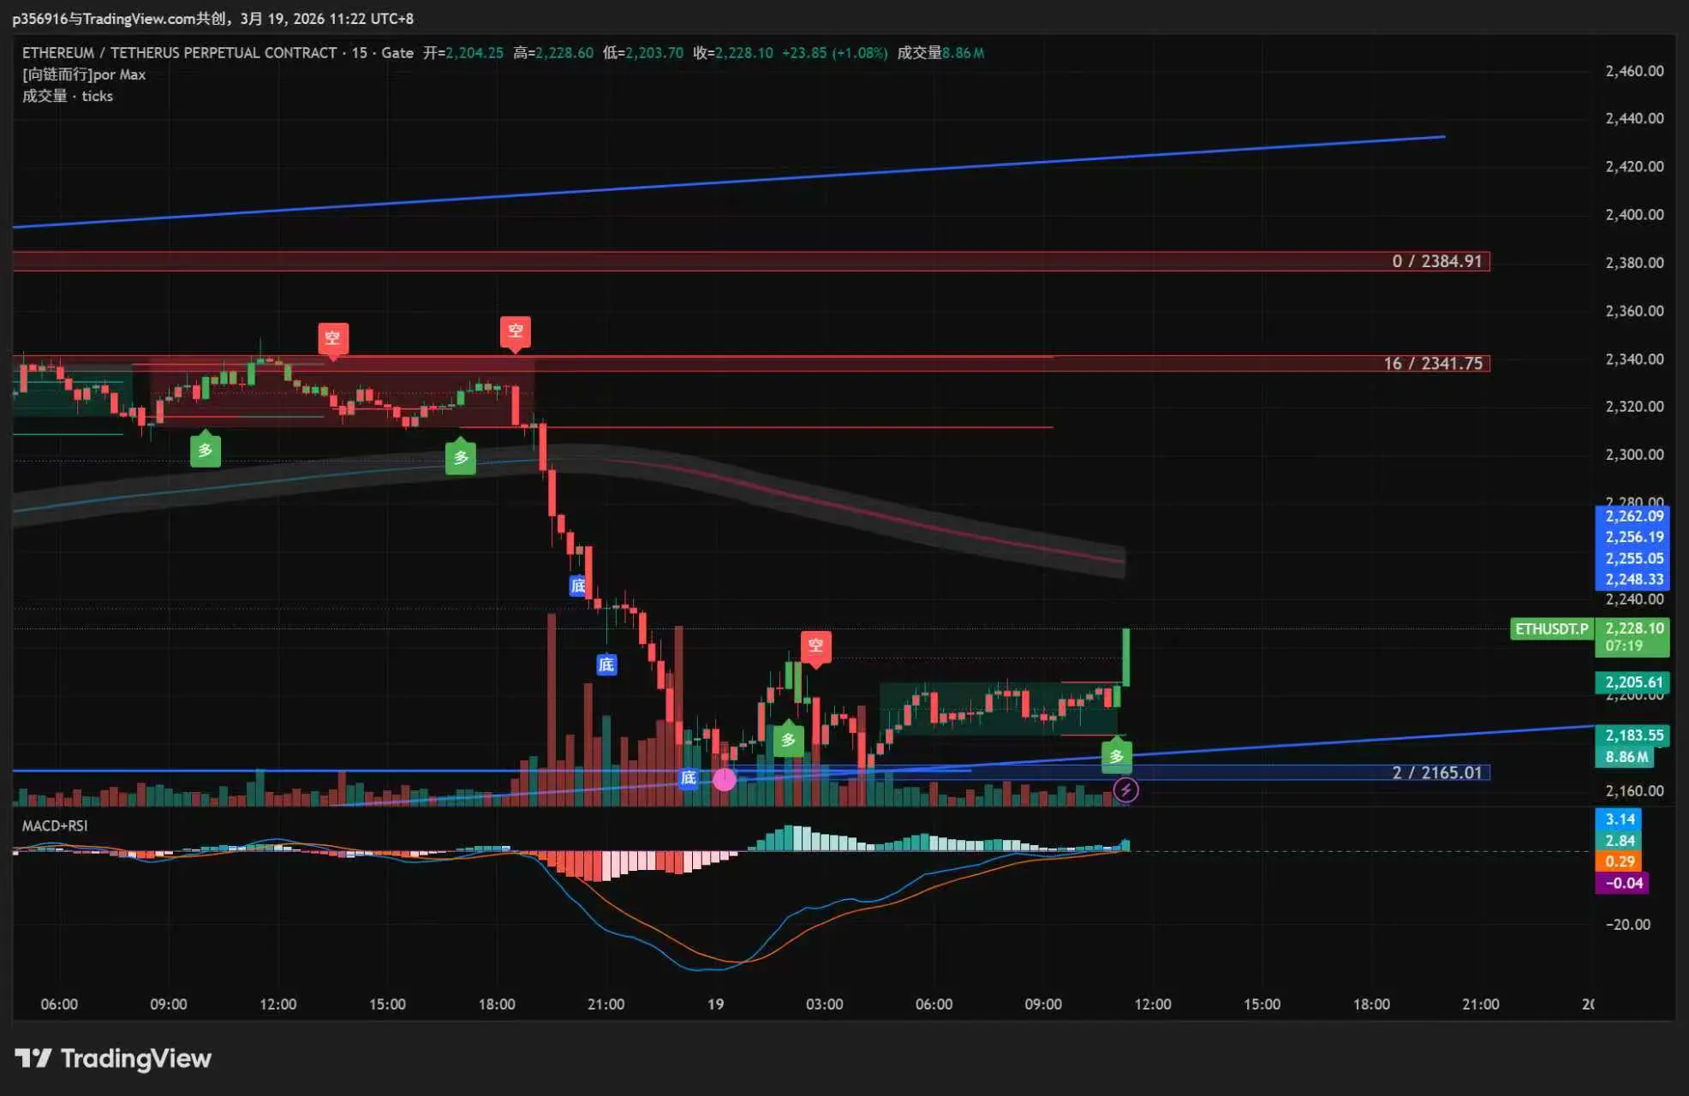Click the blue 底 marker beside pink circle
Viewport: 1689px width, 1096px height.
[x=688, y=777]
